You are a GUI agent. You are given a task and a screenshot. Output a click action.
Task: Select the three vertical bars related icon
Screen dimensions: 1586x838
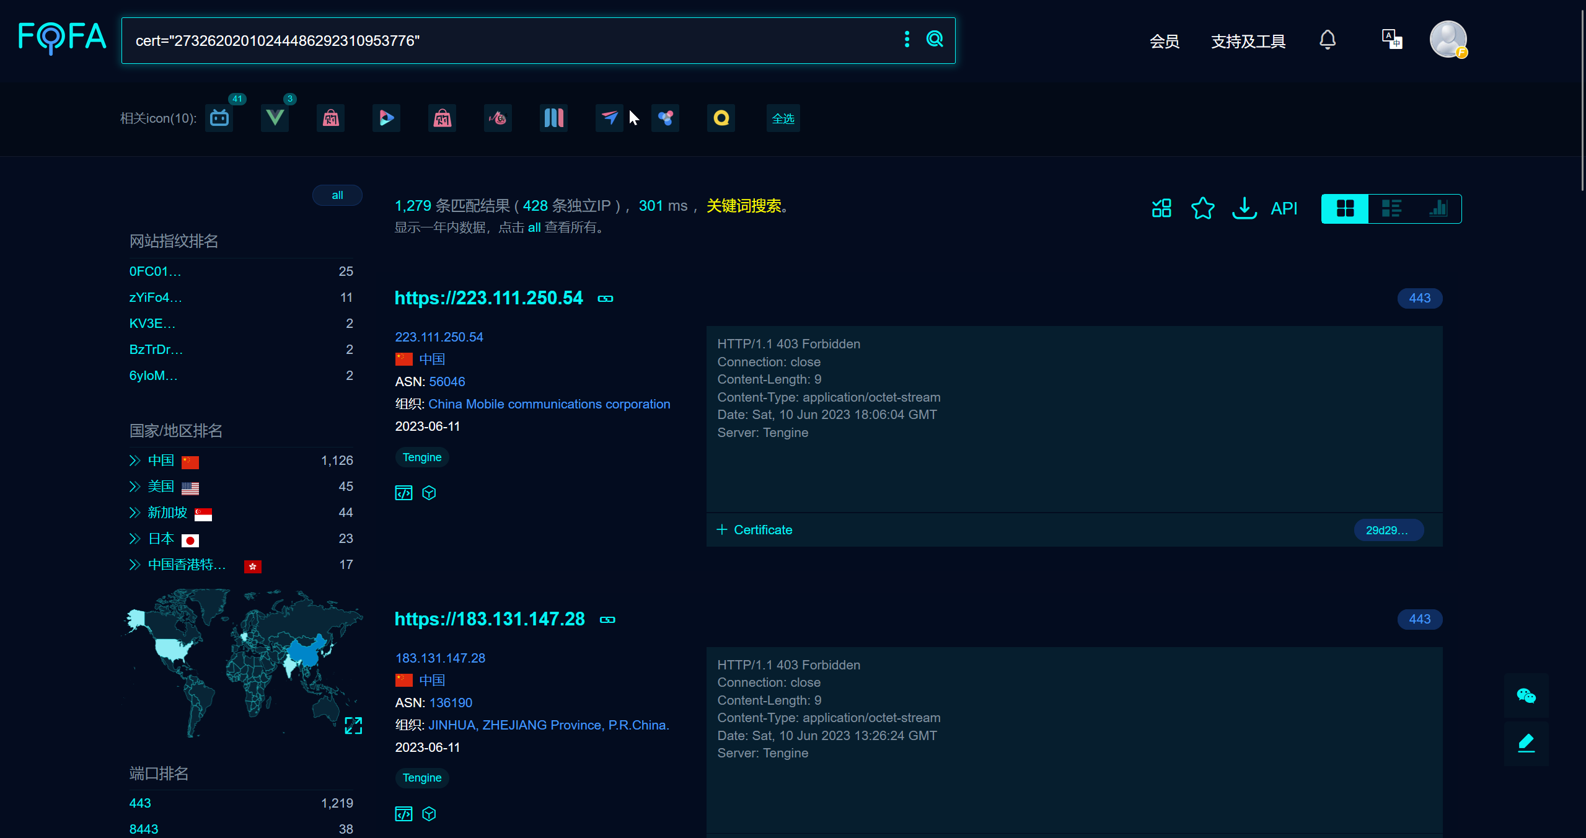point(553,118)
